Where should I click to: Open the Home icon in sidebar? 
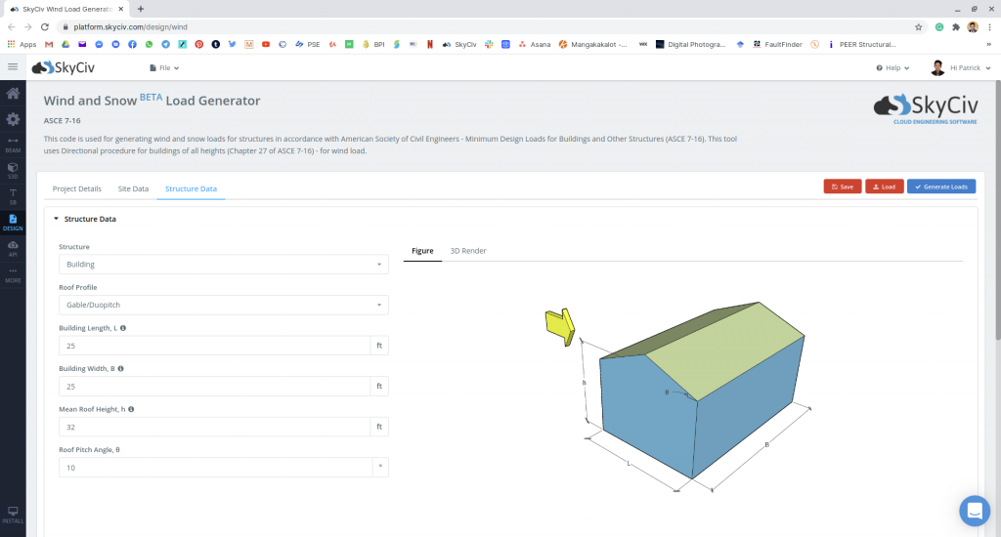pyautogui.click(x=13, y=94)
